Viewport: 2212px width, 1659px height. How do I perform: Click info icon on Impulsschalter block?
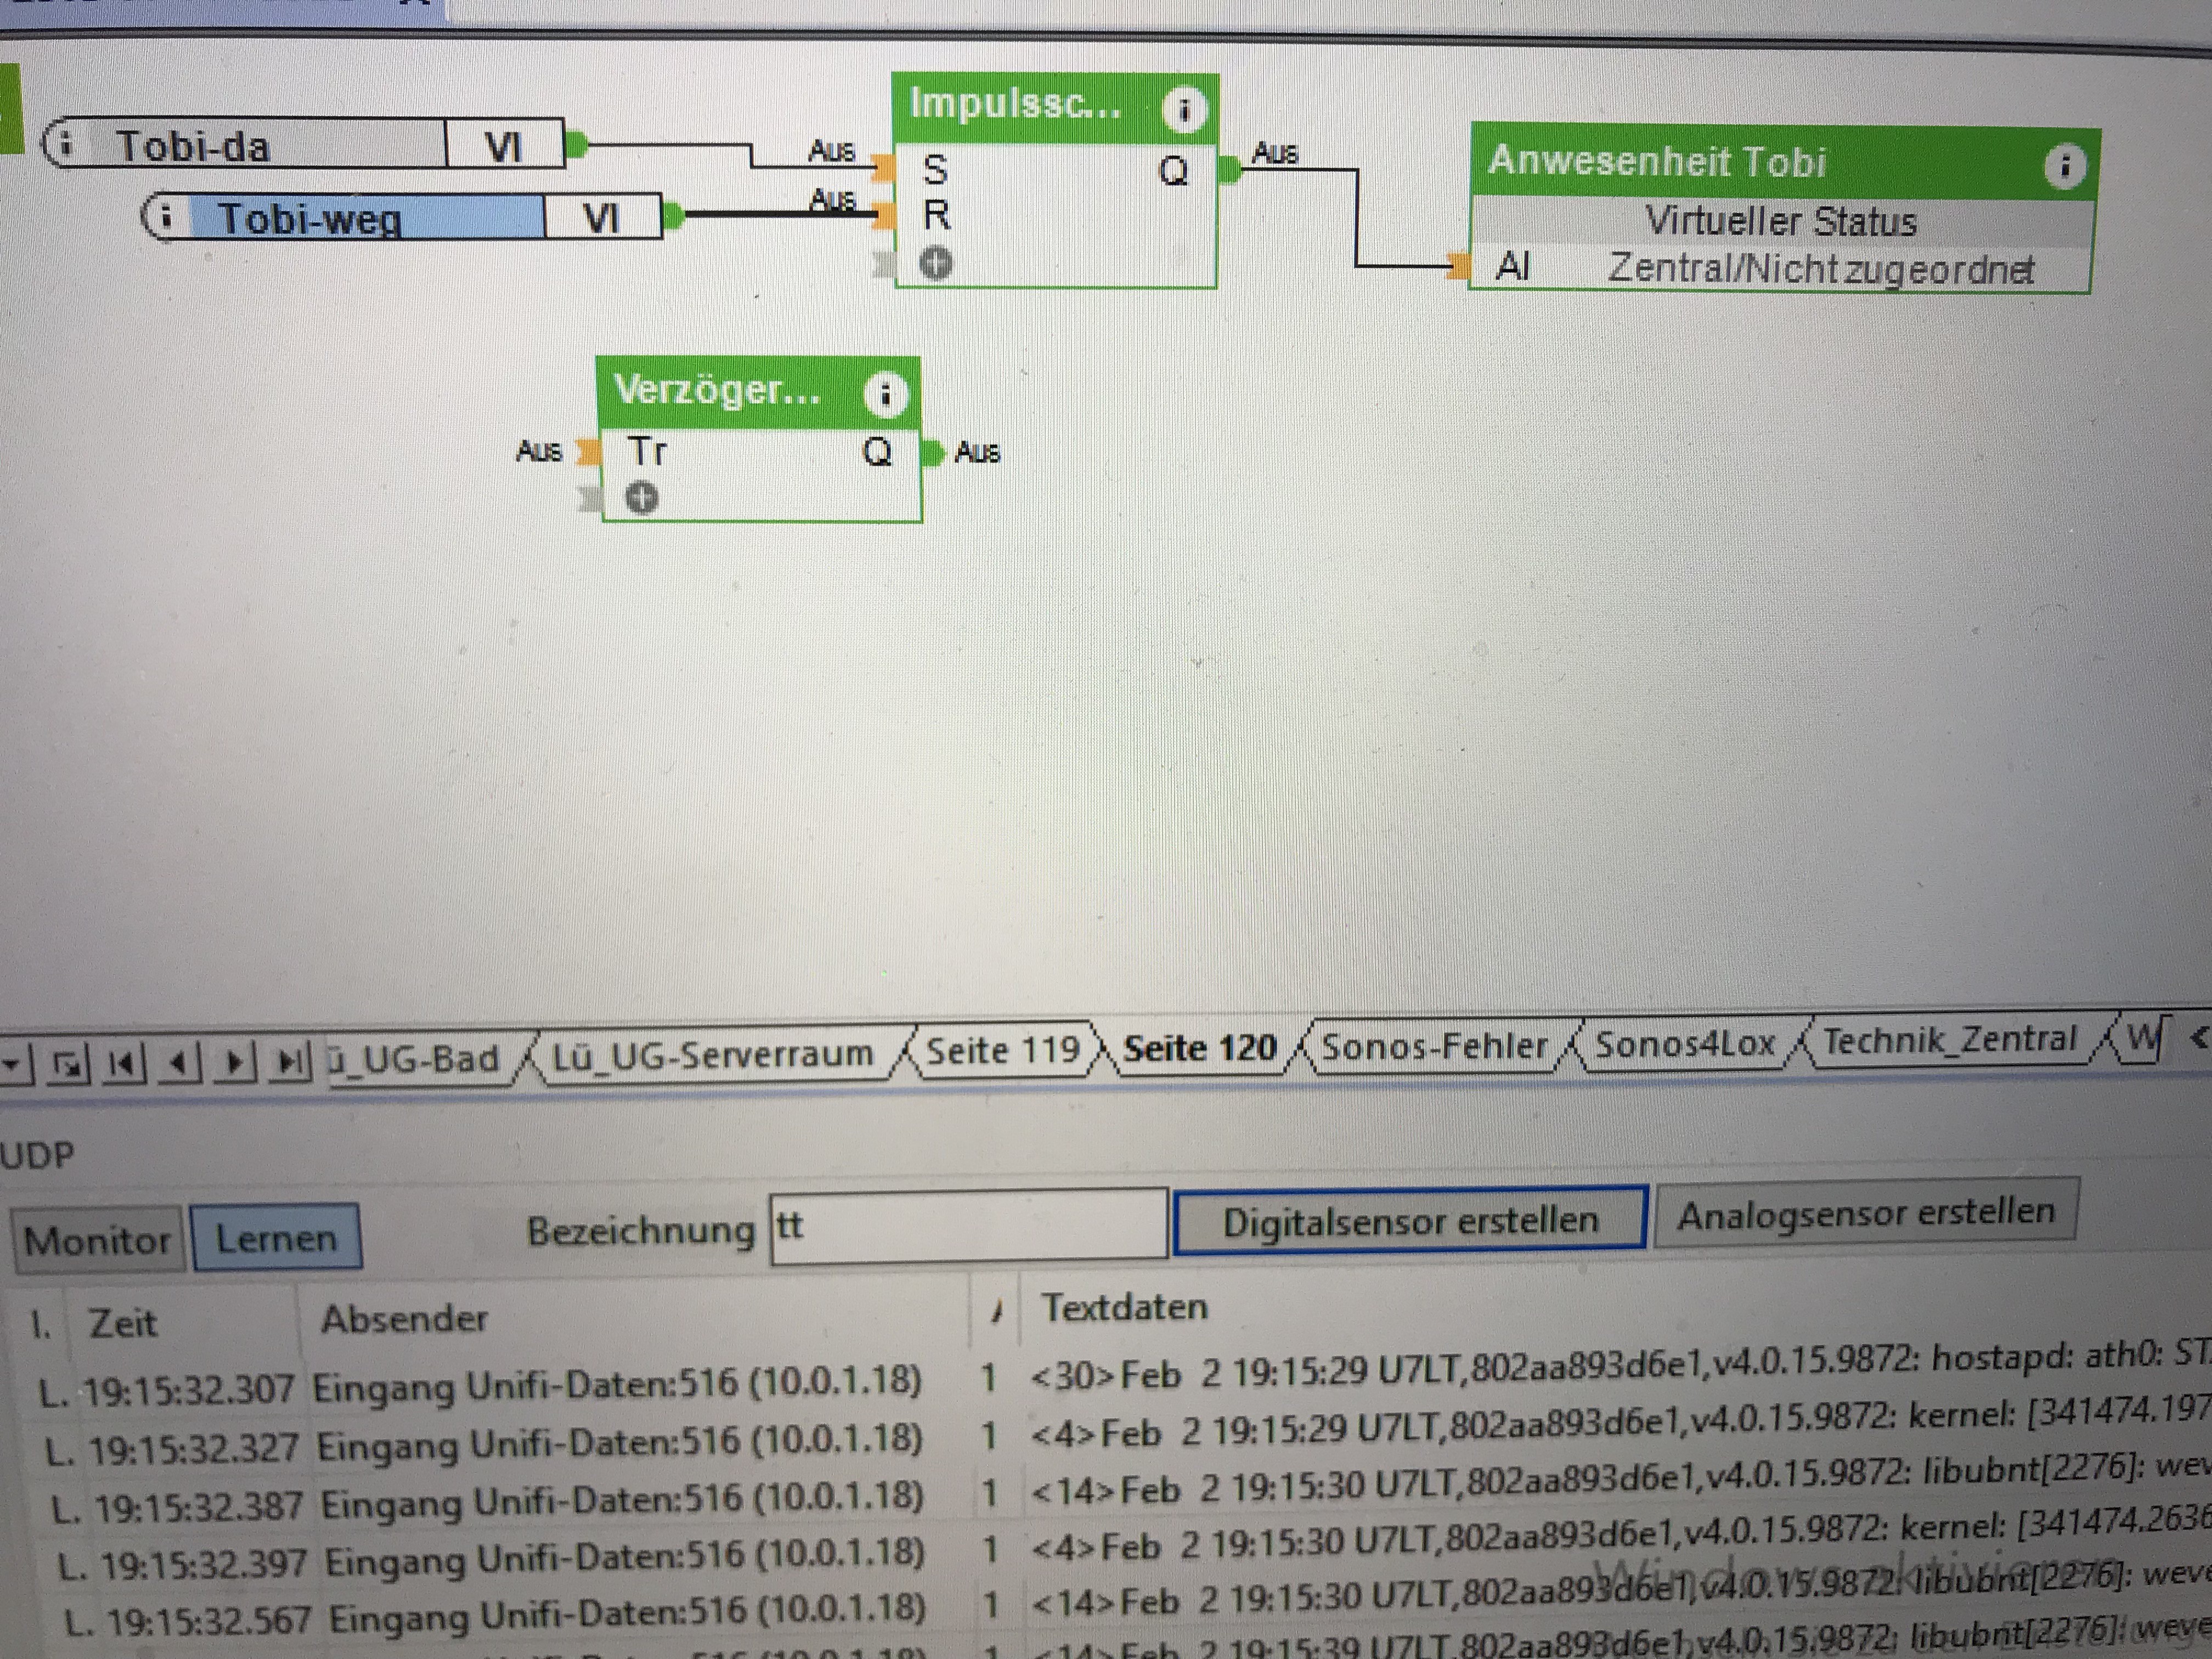1184,109
